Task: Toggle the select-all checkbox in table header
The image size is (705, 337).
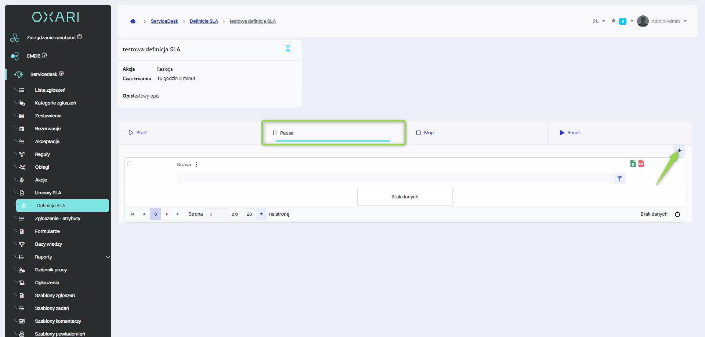Action: pyautogui.click(x=130, y=164)
